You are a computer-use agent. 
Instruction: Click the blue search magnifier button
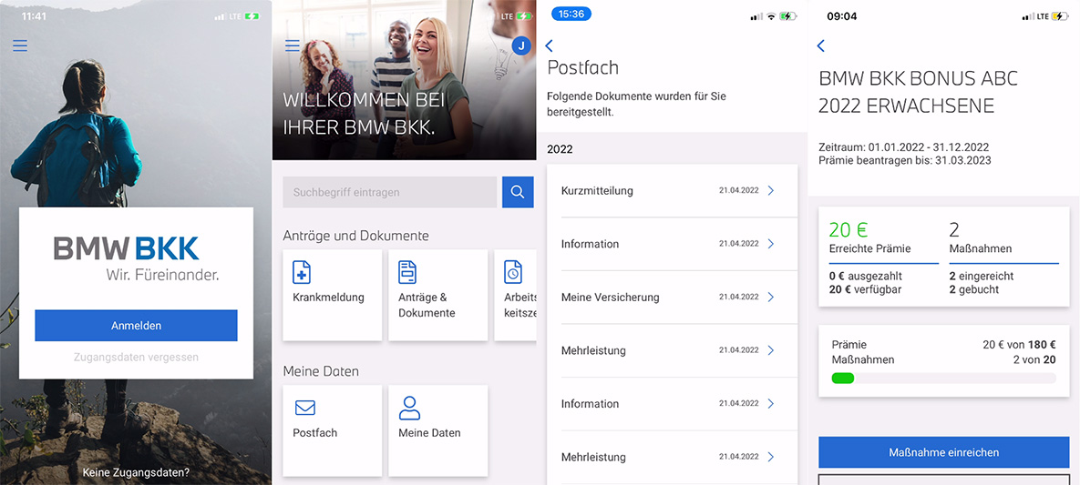point(518,192)
